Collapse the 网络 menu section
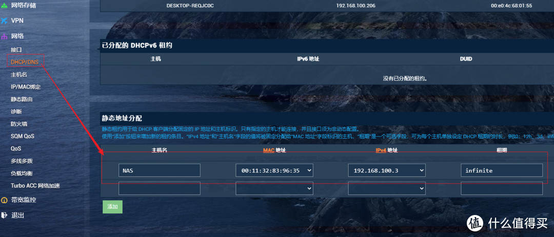Image resolution: width=554 pixels, height=237 pixels. [x=17, y=36]
